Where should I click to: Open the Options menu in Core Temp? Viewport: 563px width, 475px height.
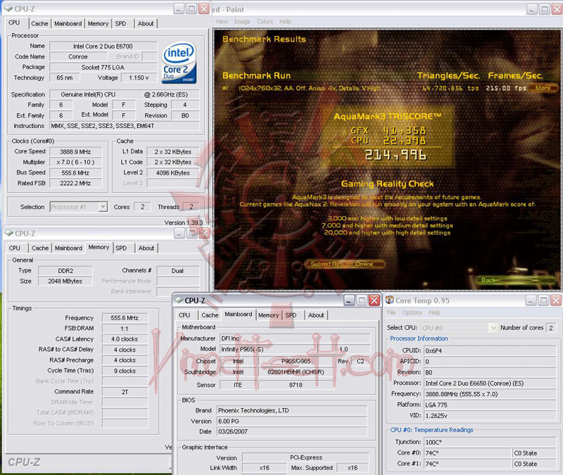point(412,312)
